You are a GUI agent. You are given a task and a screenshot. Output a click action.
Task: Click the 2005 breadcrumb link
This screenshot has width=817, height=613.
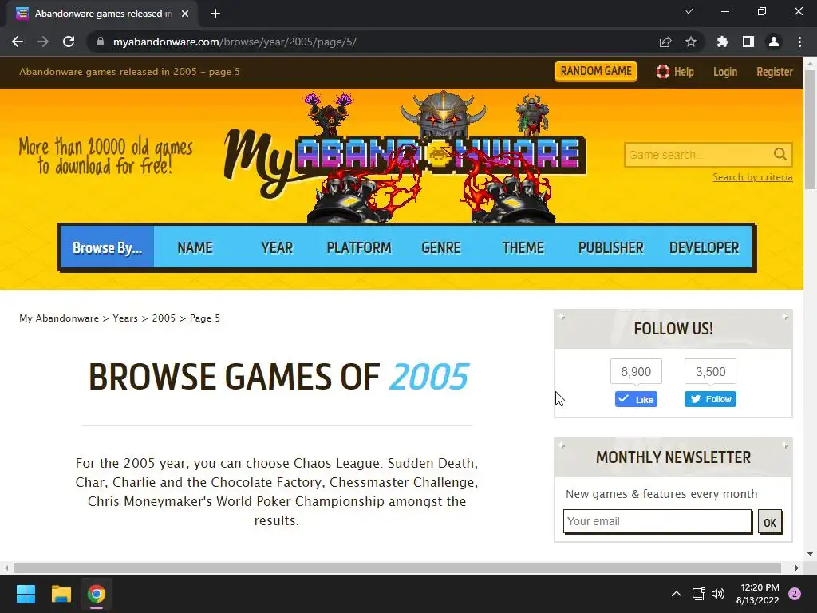point(164,318)
